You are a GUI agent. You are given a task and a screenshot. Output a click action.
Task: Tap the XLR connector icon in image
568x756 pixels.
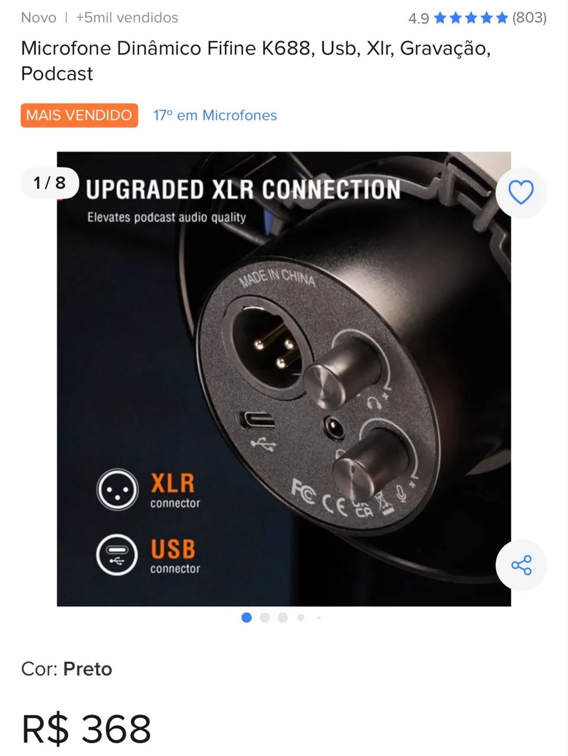[x=117, y=490]
